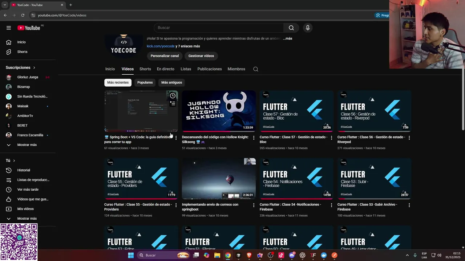
Task: Open browser tab search dropdown arrow
Action: [x=5, y=5]
